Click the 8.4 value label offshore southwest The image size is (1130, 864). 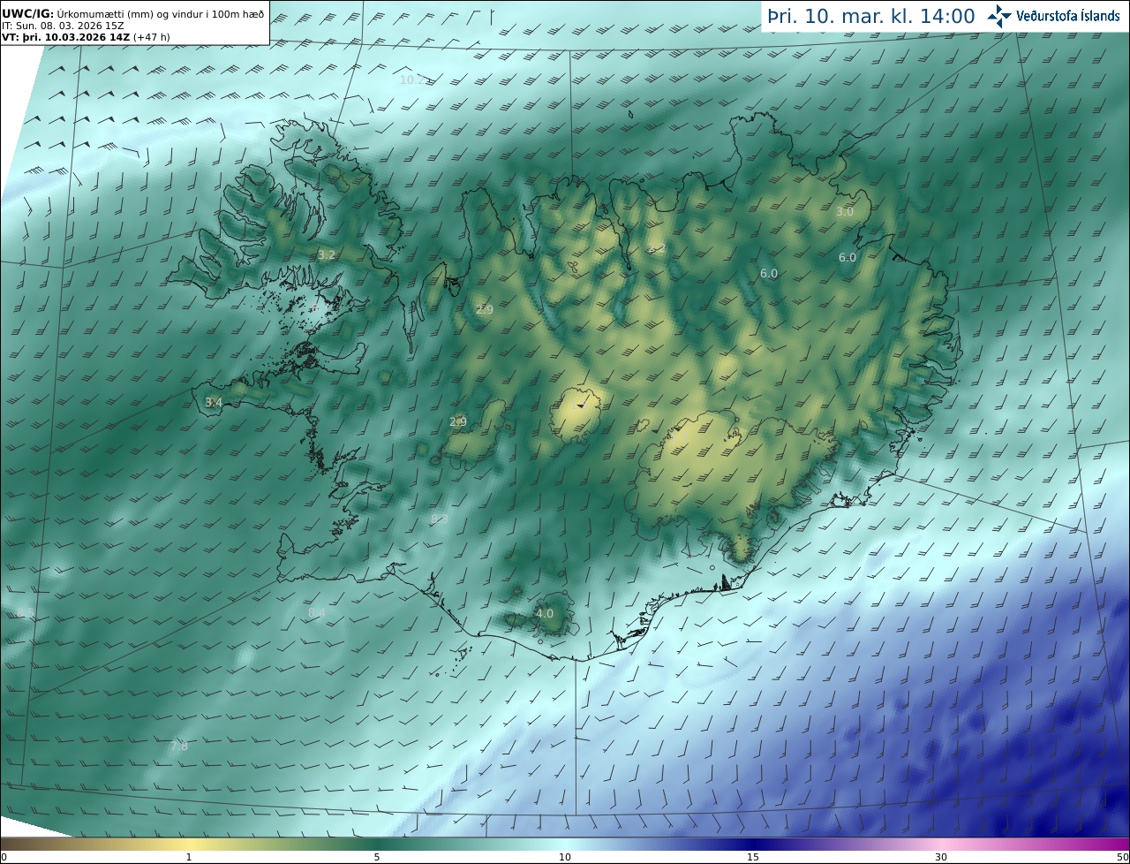(316, 612)
